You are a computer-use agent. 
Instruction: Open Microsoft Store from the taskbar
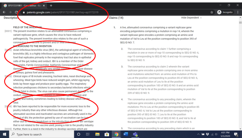pos(107,134)
